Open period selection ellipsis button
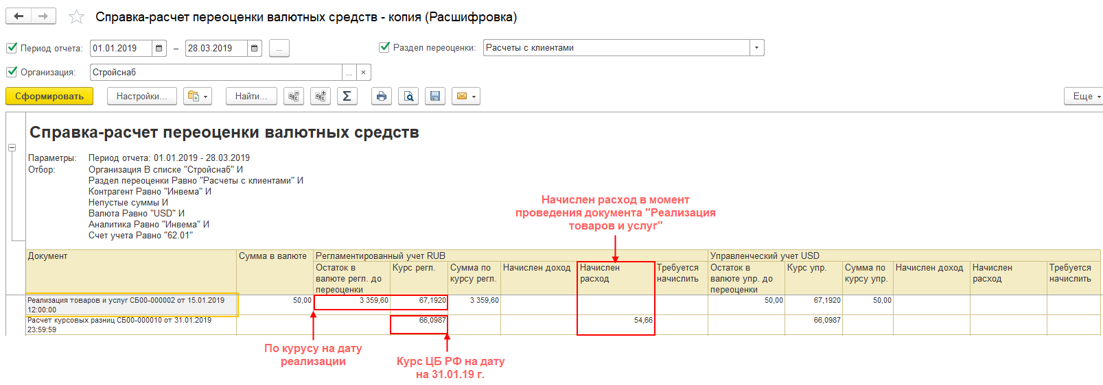1103x385 pixels. pos(279,48)
